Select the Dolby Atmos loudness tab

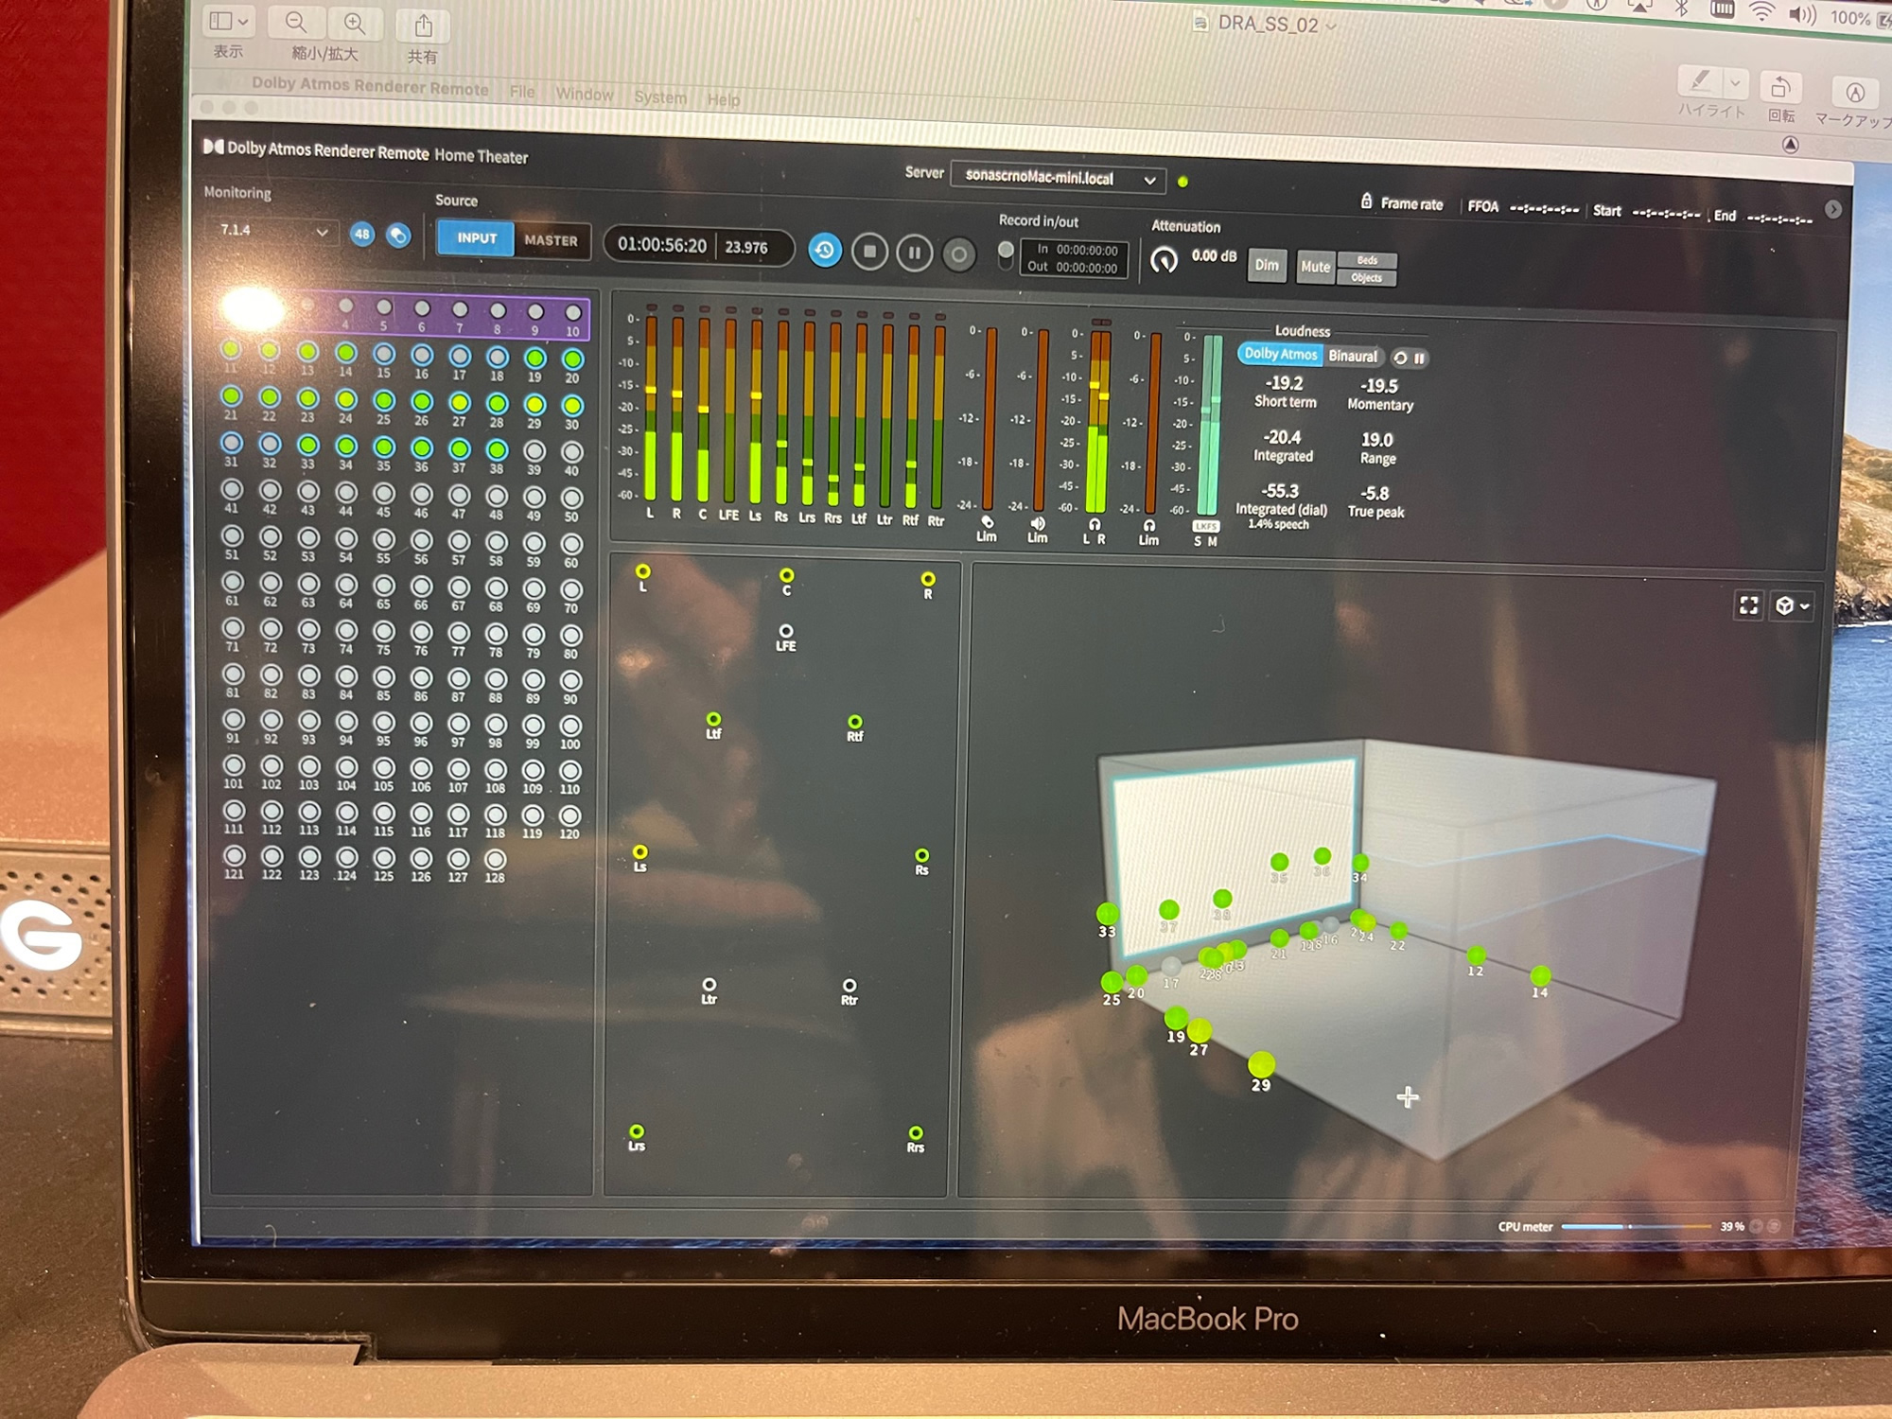tap(1280, 354)
